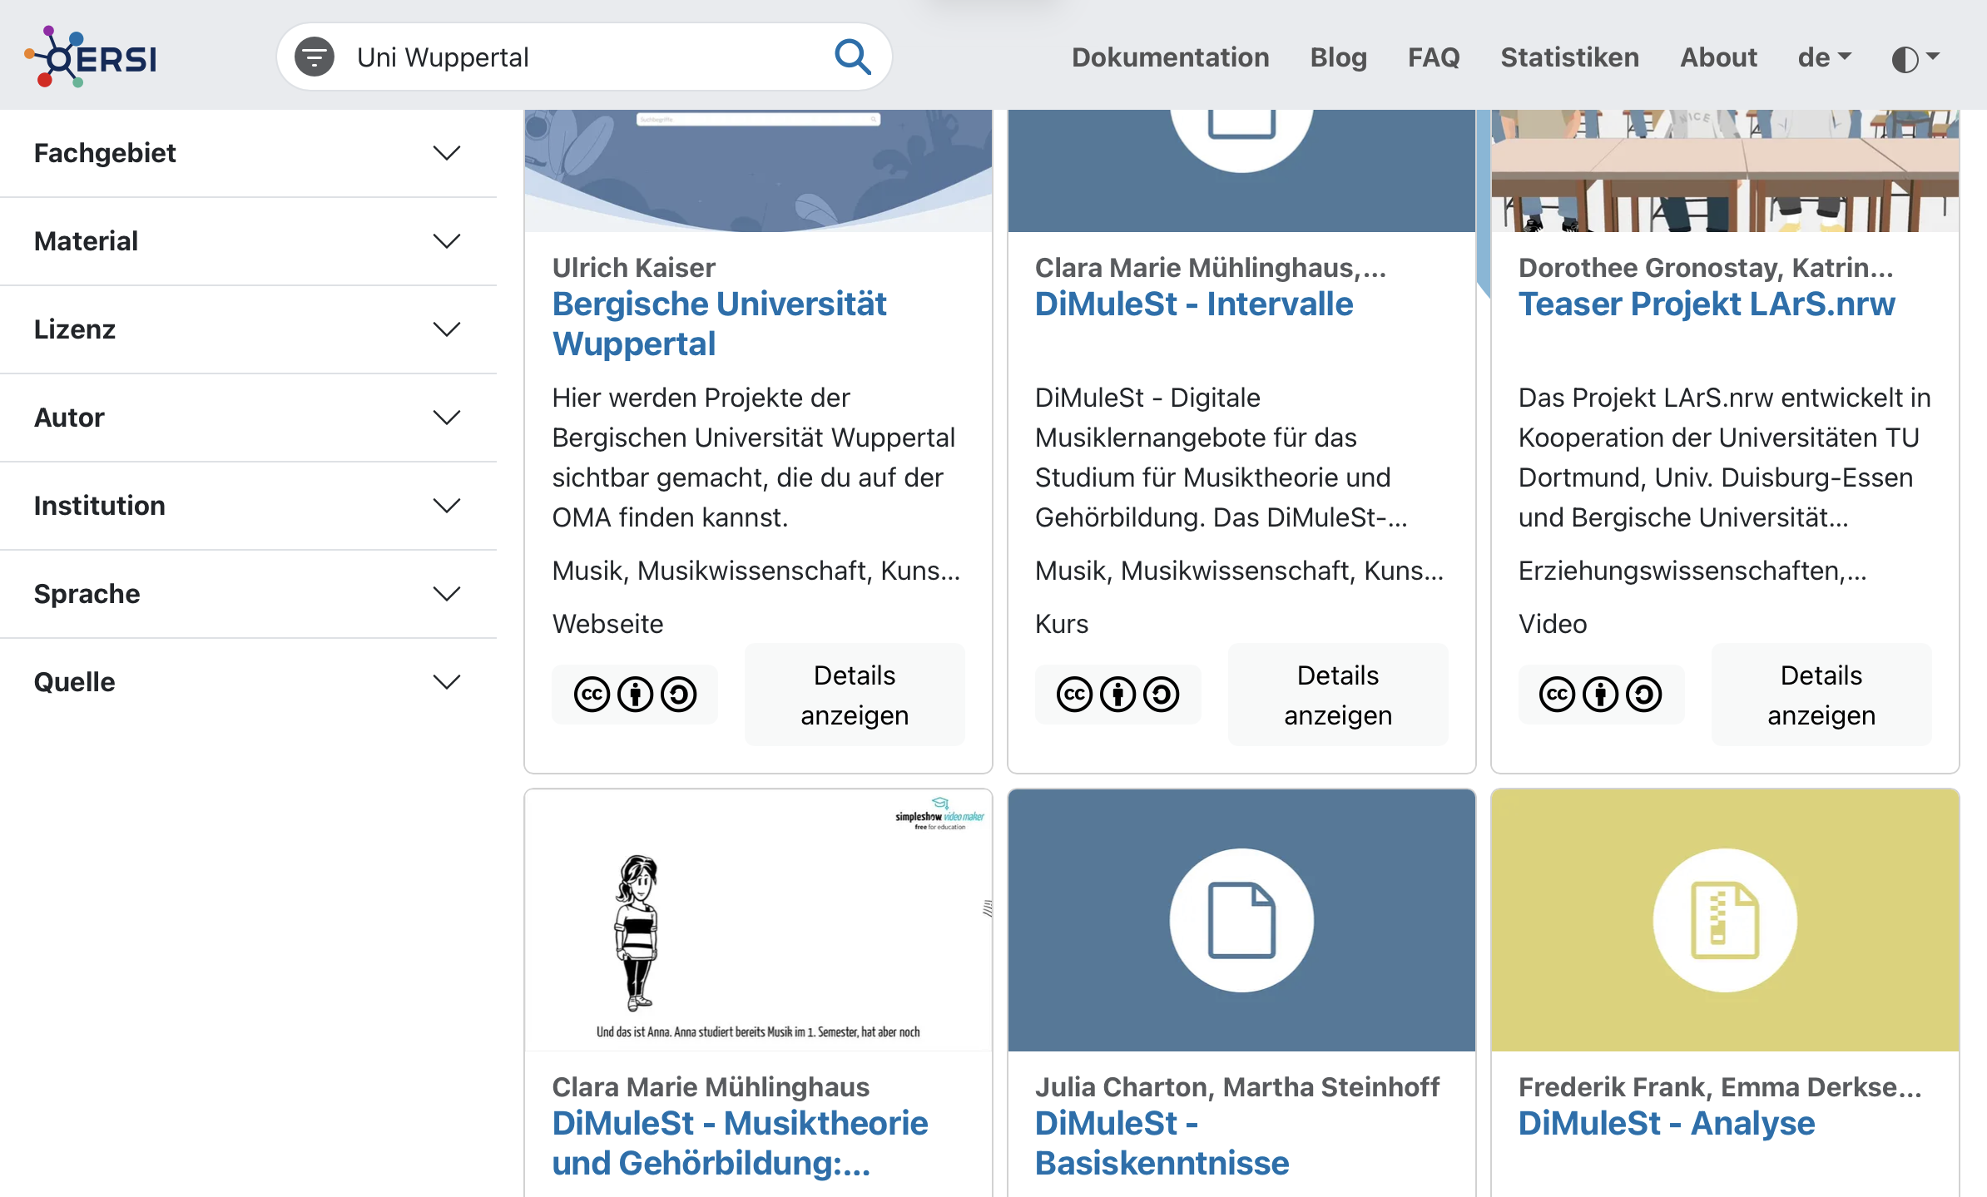This screenshot has width=1987, height=1197.
Task: Open the 'Bergische Universität Wuppertal' title link
Action: click(x=719, y=324)
